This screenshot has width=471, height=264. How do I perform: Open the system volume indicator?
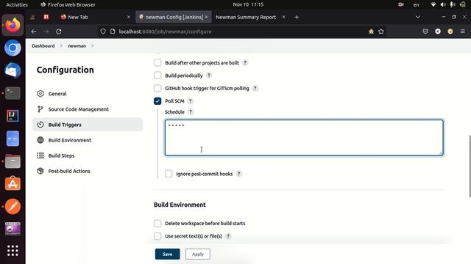[x=443, y=4]
